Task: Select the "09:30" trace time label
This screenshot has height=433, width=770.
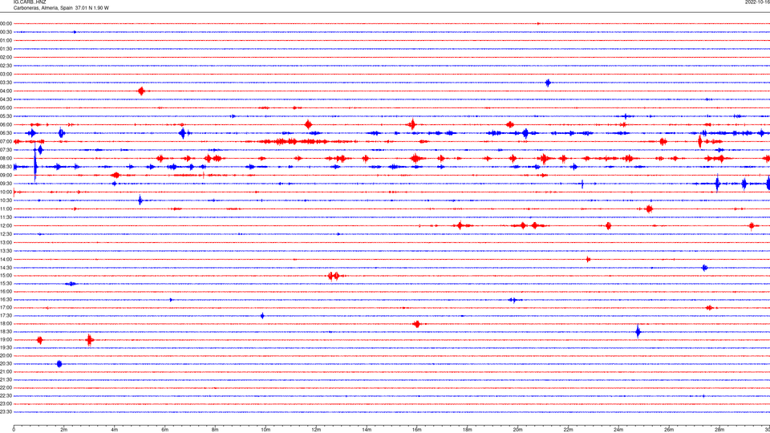Action: pyautogui.click(x=6, y=184)
